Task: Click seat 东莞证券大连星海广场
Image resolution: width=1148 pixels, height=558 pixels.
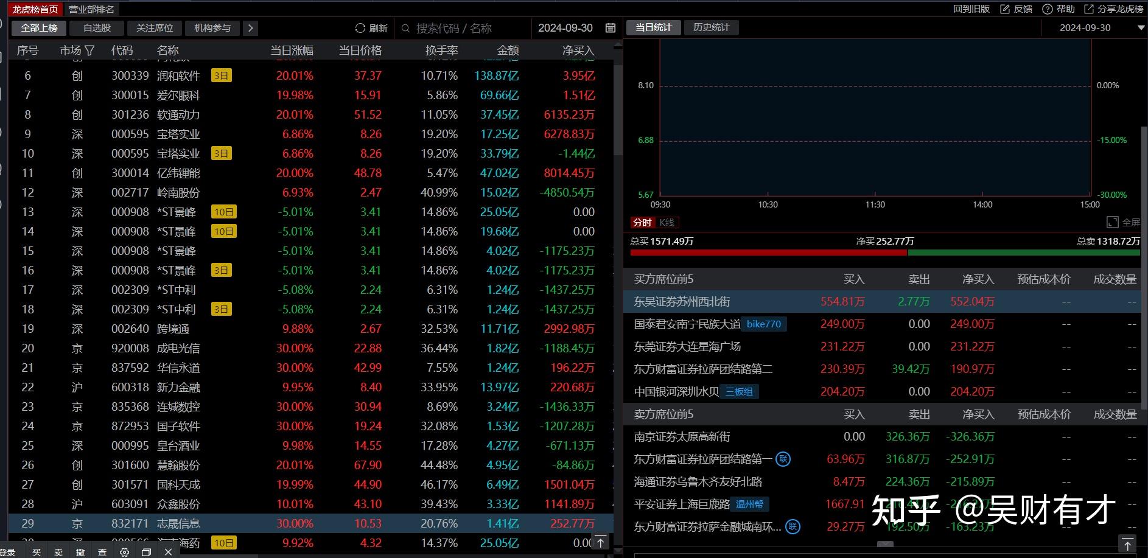Action: (x=687, y=346)
